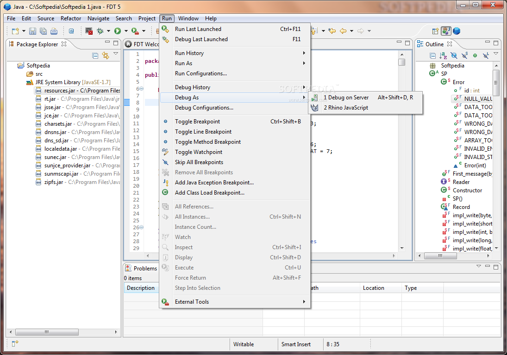507x355 pixels.
Task: Click the External Tools run toolbar icon
Action: pos(135,31)
